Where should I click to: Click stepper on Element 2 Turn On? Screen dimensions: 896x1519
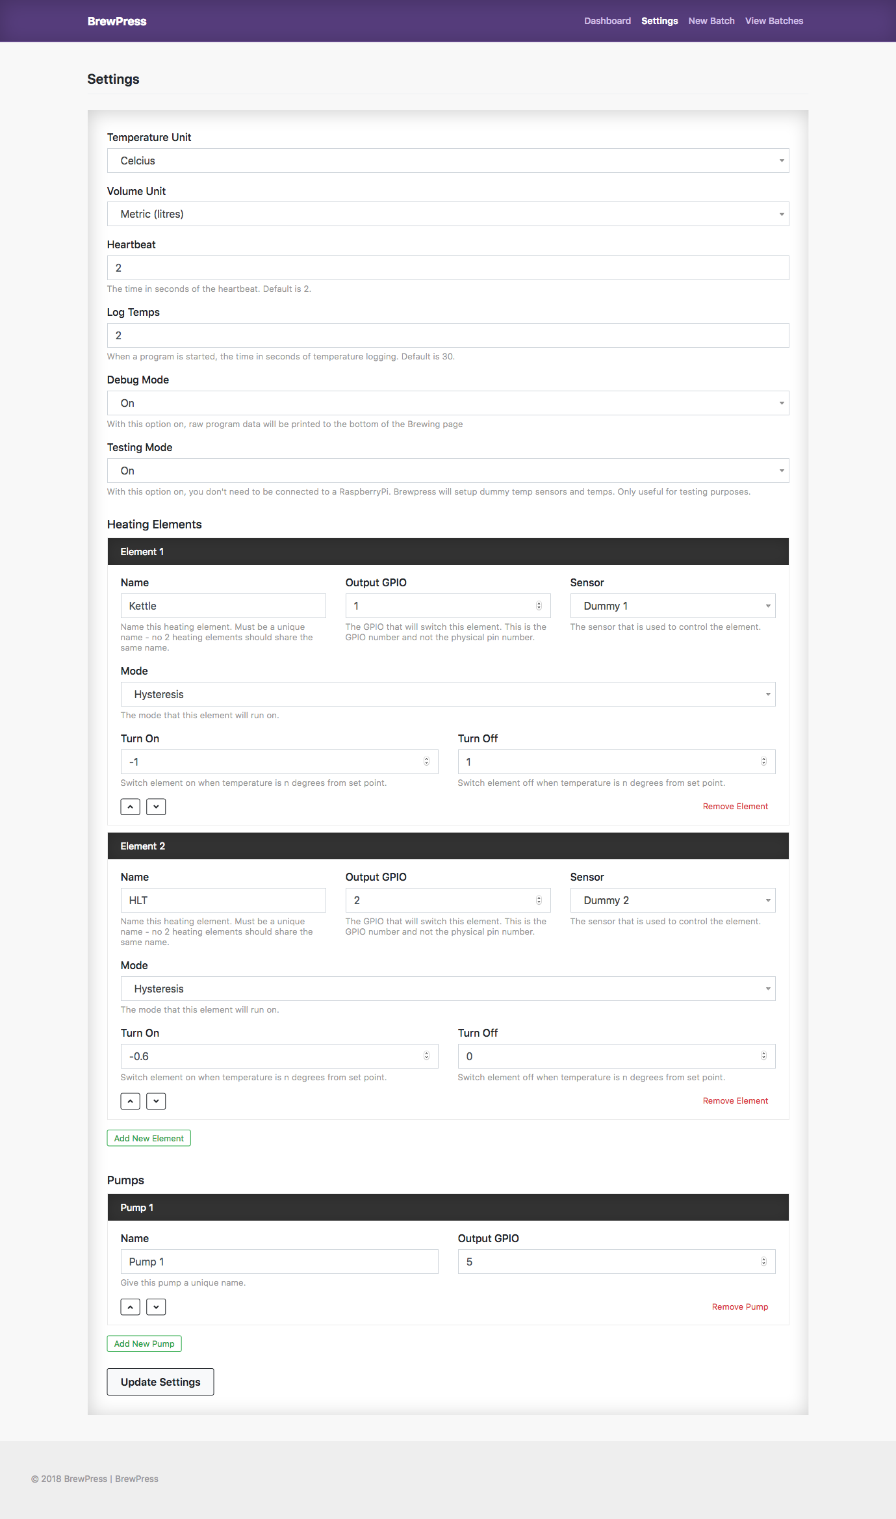426,1056
